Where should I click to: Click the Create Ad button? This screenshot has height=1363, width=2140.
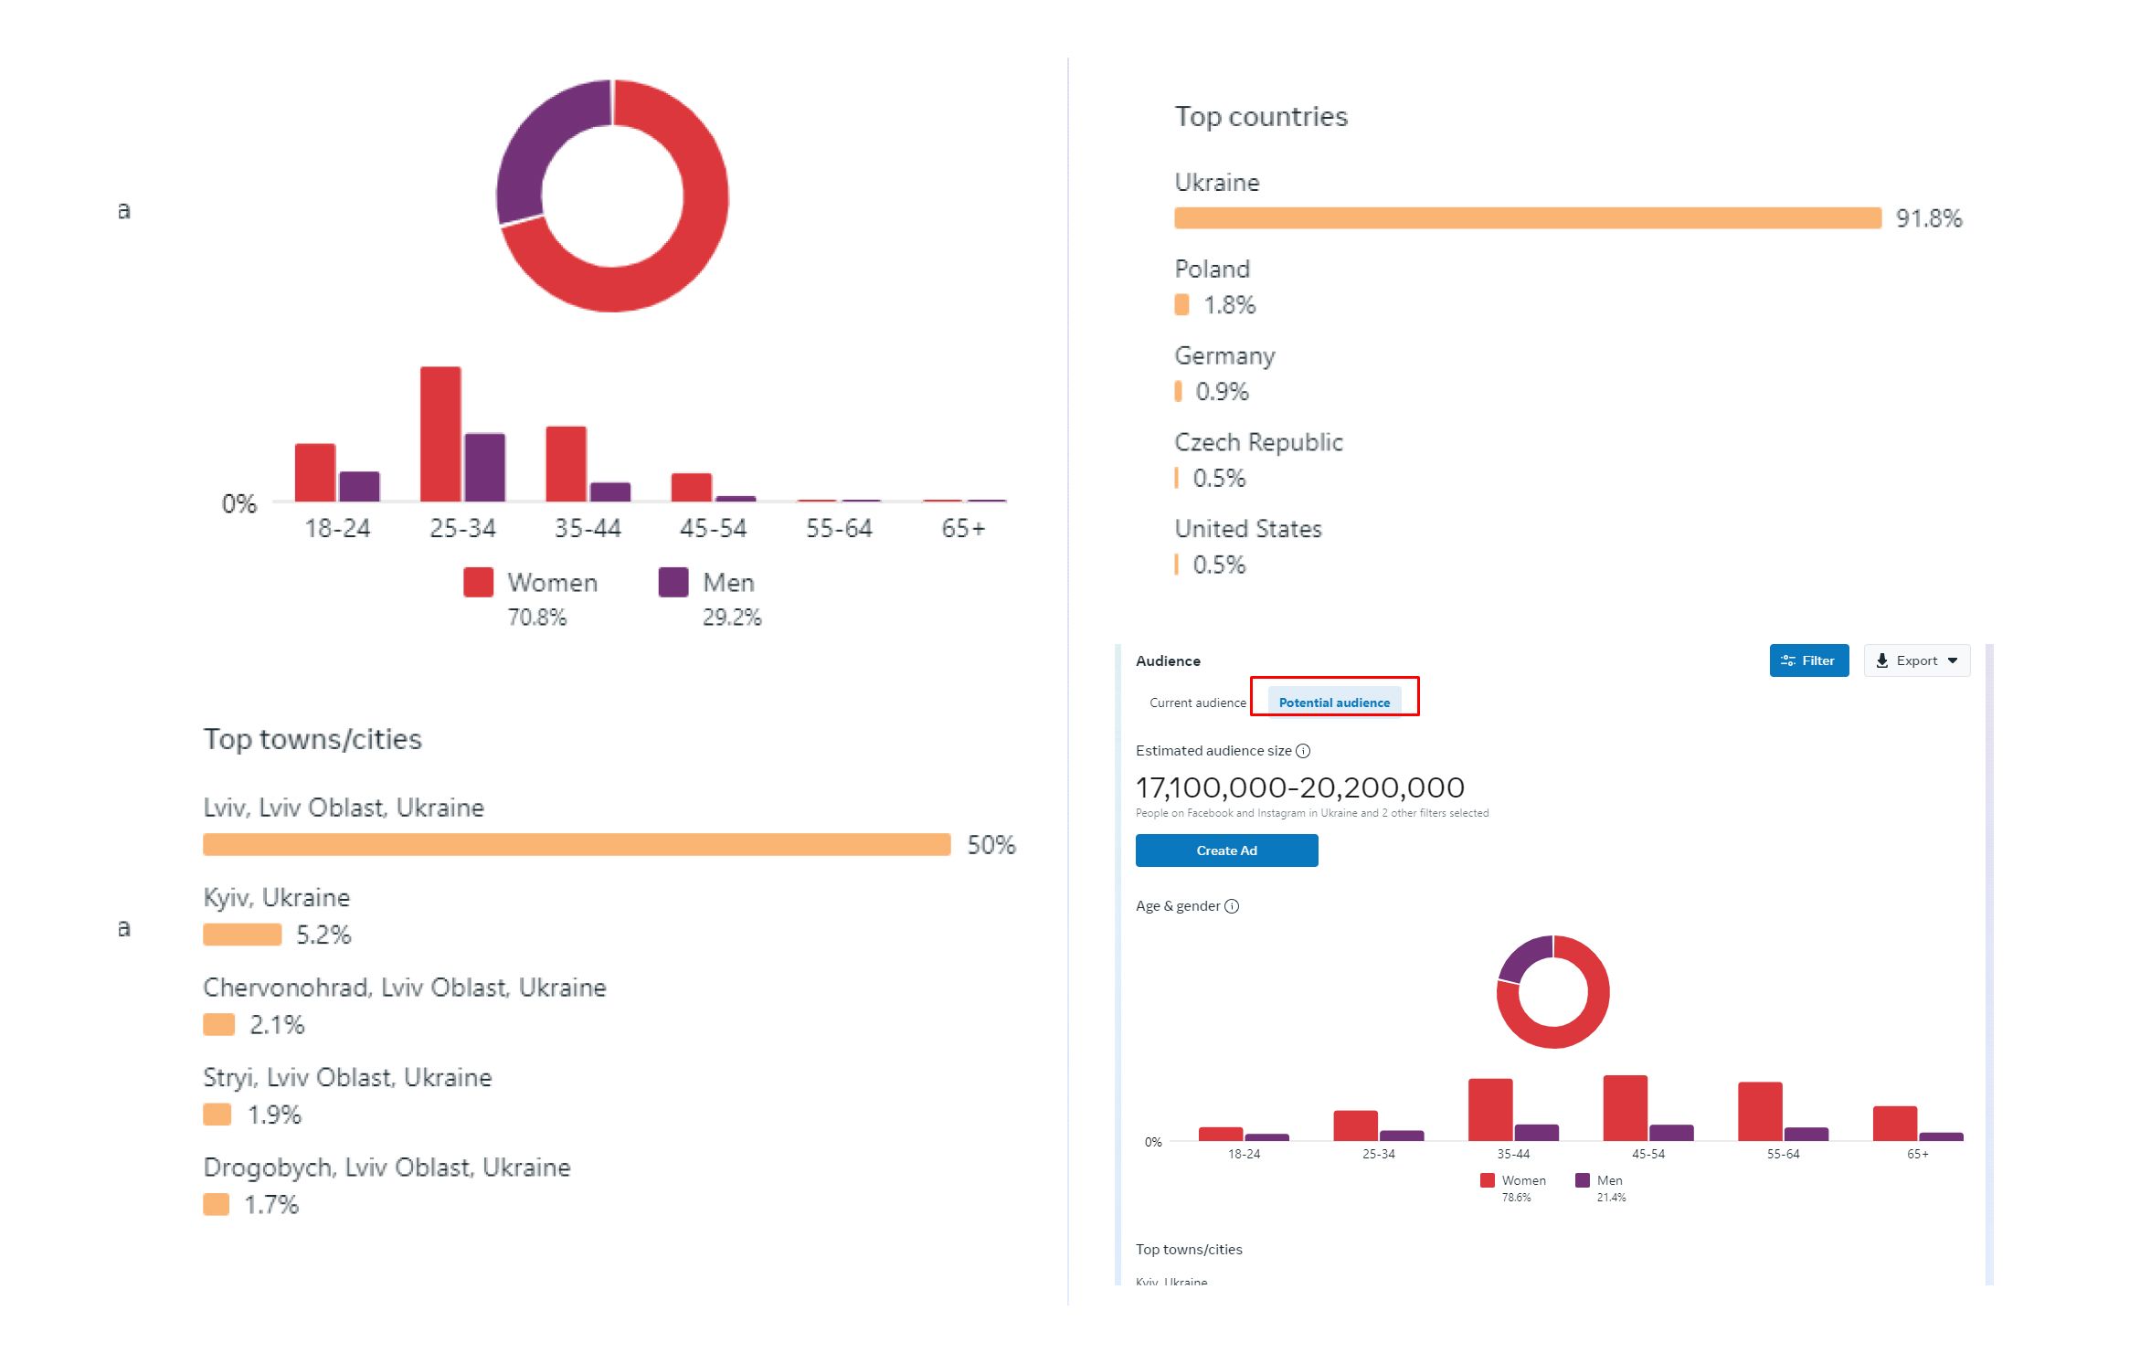tap(1226, 851)
